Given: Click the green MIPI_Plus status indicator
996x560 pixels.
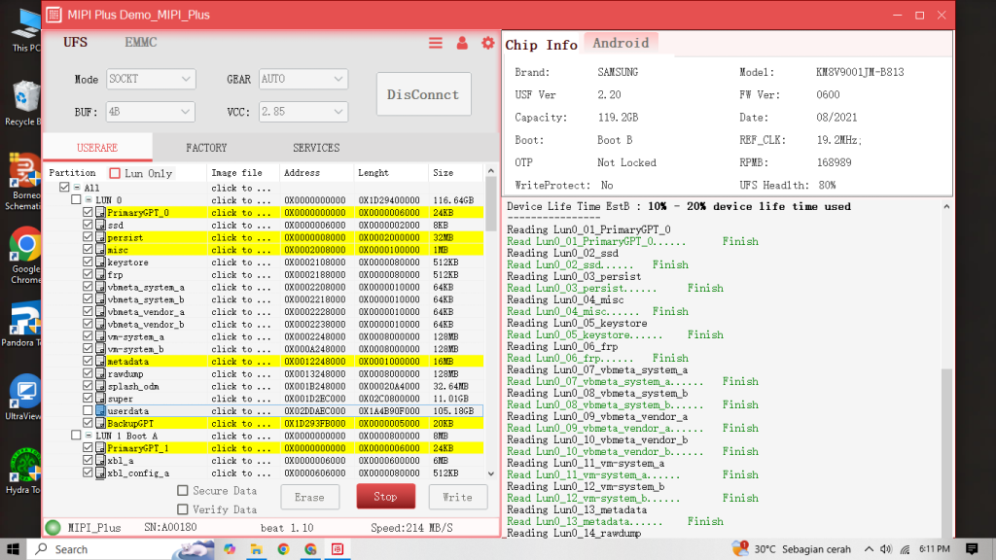Looking at the screenshot, I should [53, 527].
